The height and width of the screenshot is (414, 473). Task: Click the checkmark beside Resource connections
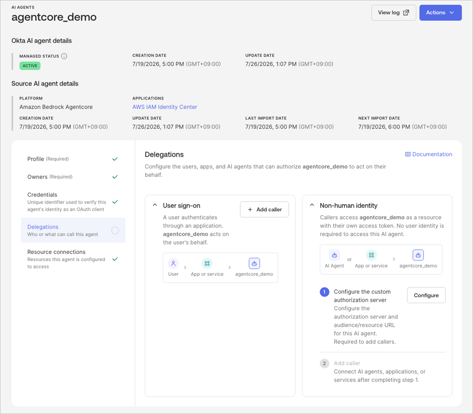point(115,259)
